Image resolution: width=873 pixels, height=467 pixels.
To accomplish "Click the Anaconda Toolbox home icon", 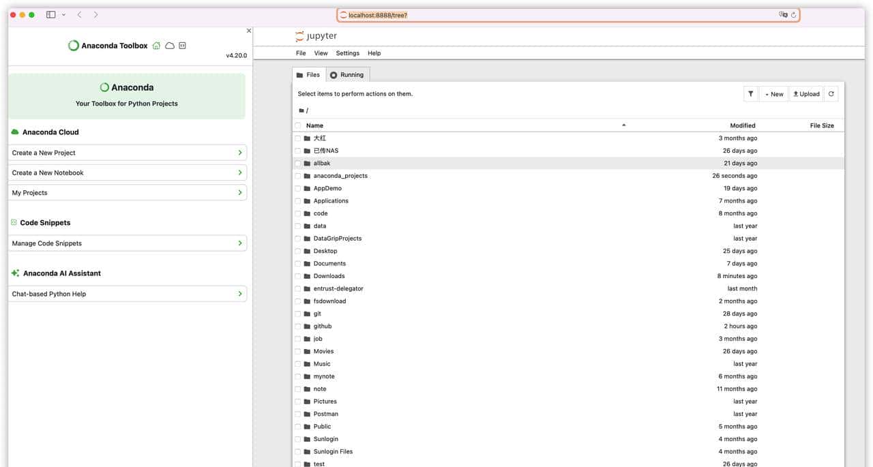I will pos(157,46).
